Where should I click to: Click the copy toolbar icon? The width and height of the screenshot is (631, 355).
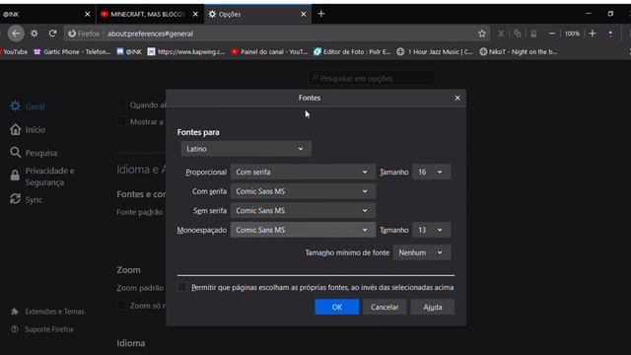click(518, 34)
